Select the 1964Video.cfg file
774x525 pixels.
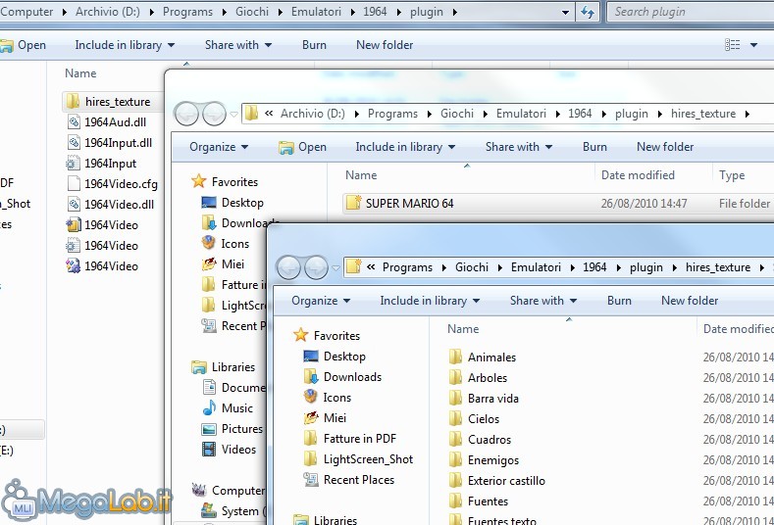[120, 184]
